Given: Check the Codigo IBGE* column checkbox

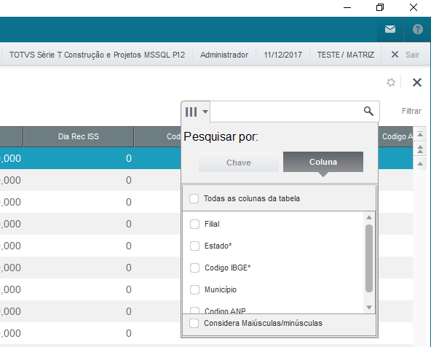Looking at the screenshot, I should (x=194, y=268).
